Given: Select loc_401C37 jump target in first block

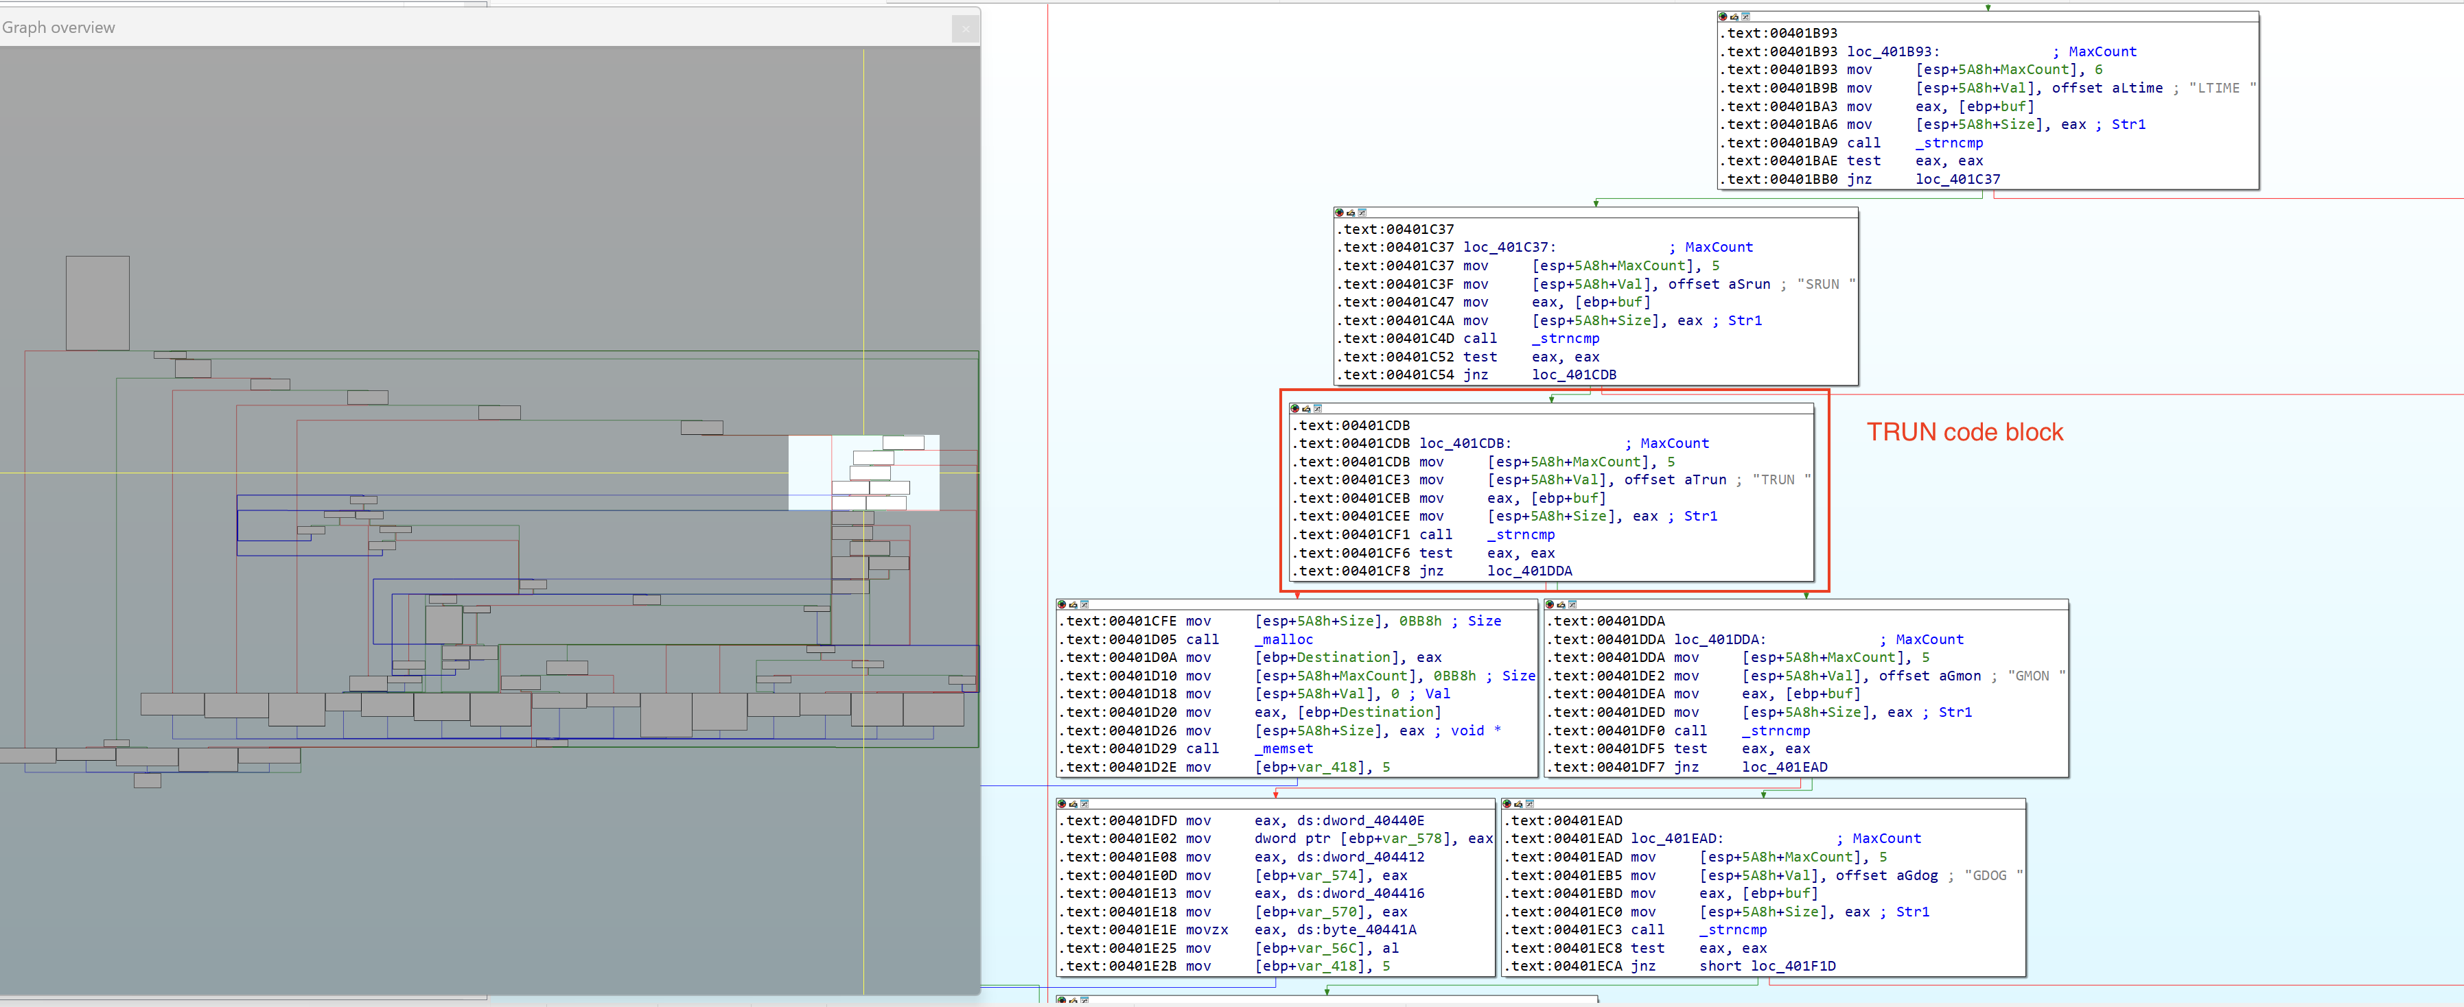Looking at the screenshot, I should tap(1957, 179).
